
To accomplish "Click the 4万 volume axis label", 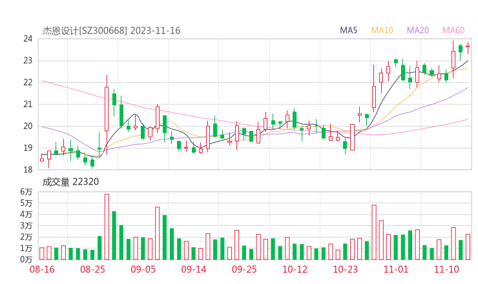I will click(x=26, y=214).
